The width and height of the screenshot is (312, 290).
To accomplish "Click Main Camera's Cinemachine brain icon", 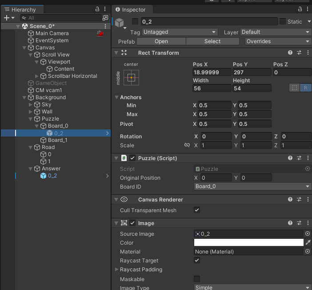I will (x=100, y=33).
